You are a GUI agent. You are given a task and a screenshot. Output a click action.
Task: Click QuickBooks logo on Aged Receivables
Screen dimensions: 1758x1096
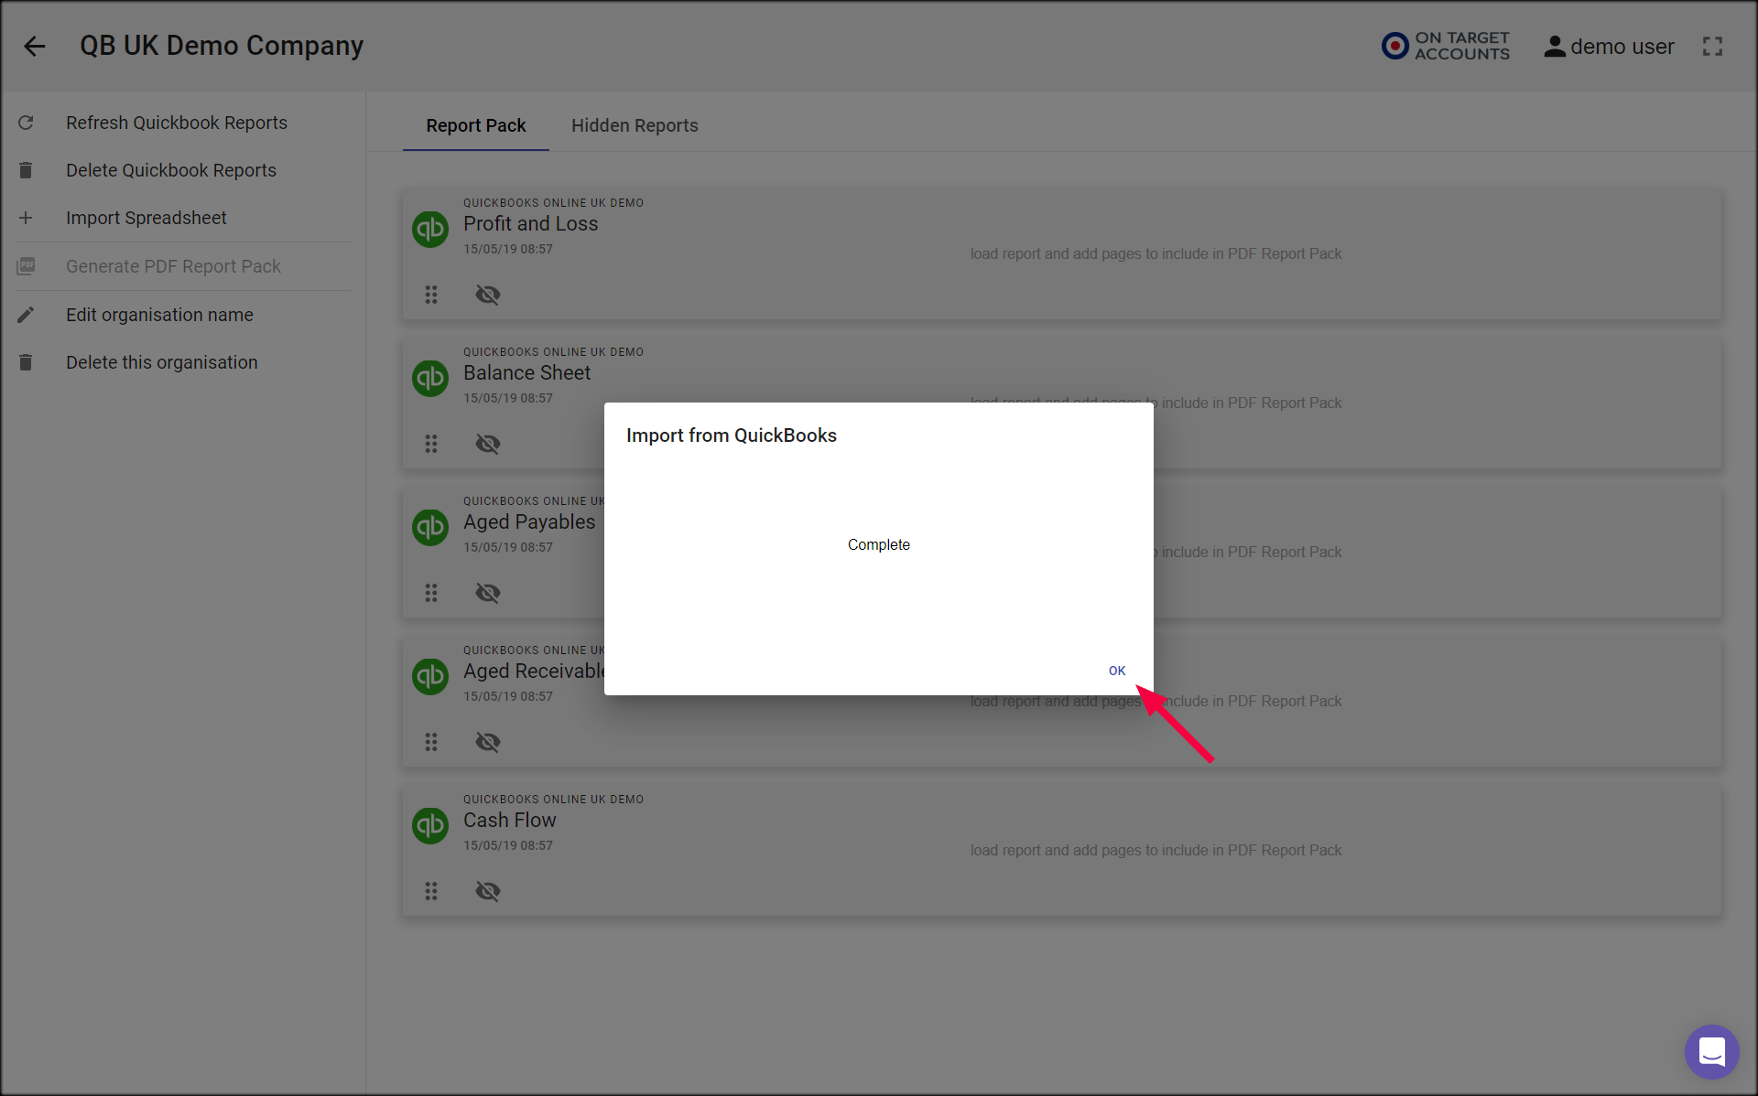coord(430,676)
